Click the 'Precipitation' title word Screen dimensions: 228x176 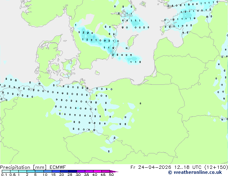click(x=15, y=167)
